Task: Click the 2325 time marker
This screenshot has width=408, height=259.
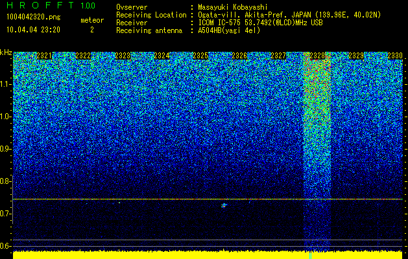Action: tap(200, 56)
